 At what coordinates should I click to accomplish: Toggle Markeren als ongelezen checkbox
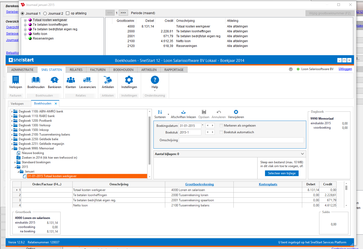(x=221, y=126)
